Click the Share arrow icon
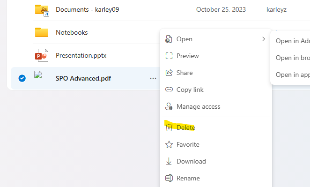 (169, 73)
